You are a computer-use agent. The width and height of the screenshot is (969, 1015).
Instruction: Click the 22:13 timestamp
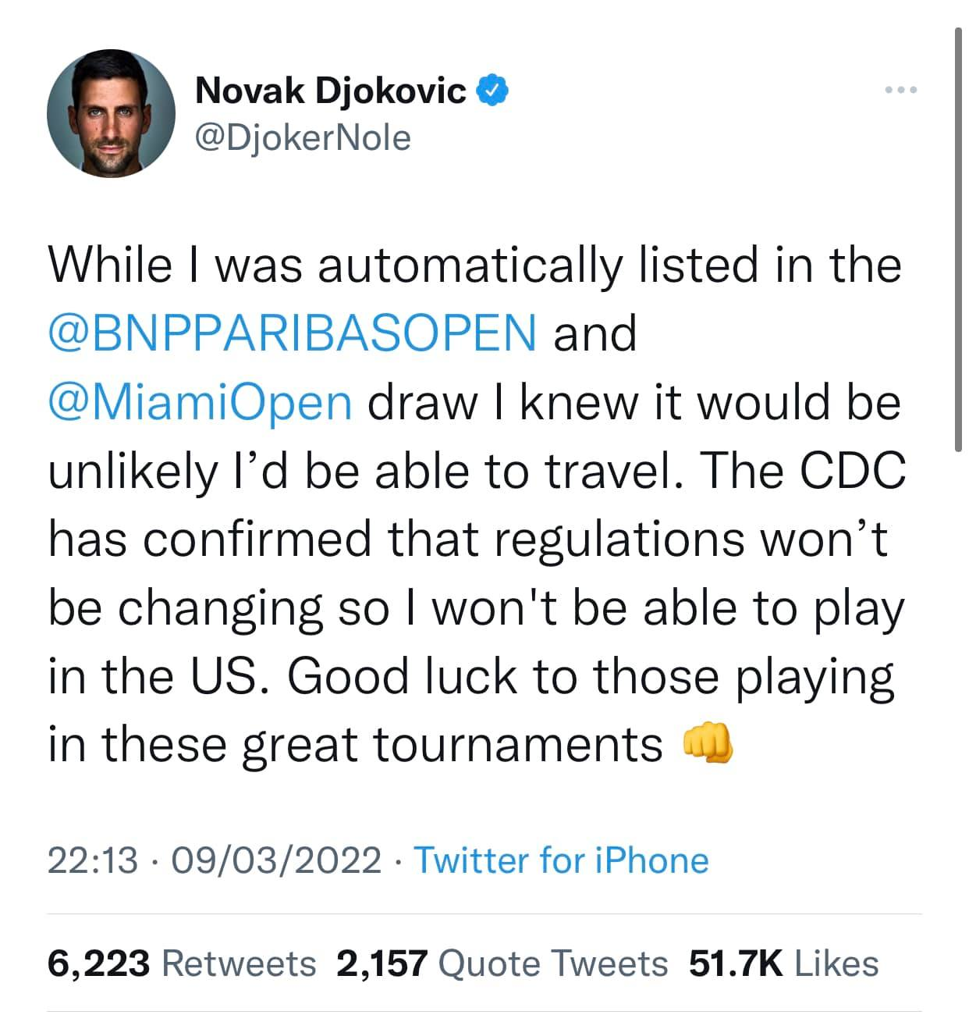click(x=93, y=860)
